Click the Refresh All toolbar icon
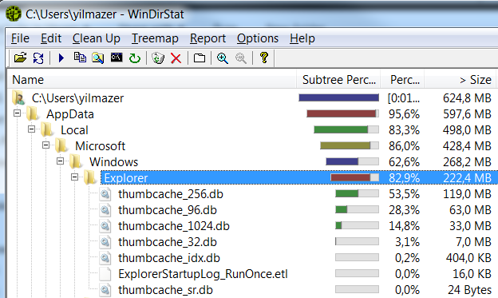This screenshot has width=498, height=298. pos(38,58)
